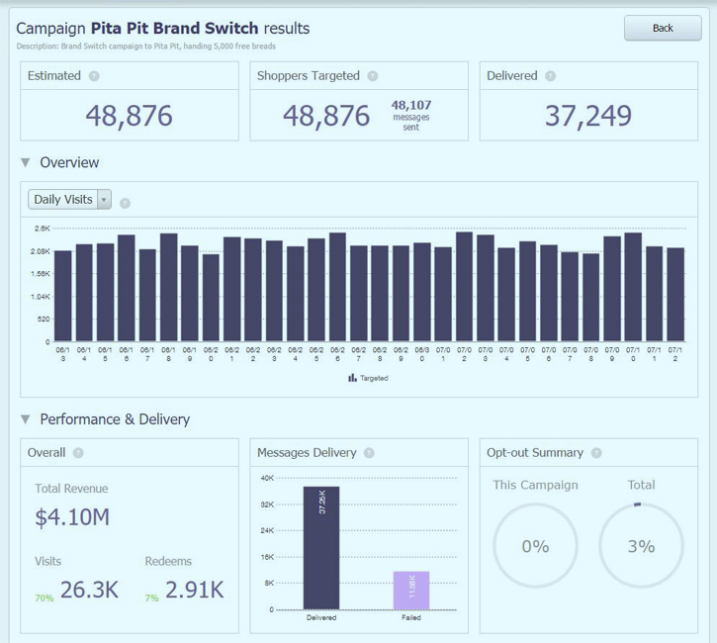Open help icon next to Overall
Image resolution: width=717 pixels, height=643 pixels.
[78, 453]
